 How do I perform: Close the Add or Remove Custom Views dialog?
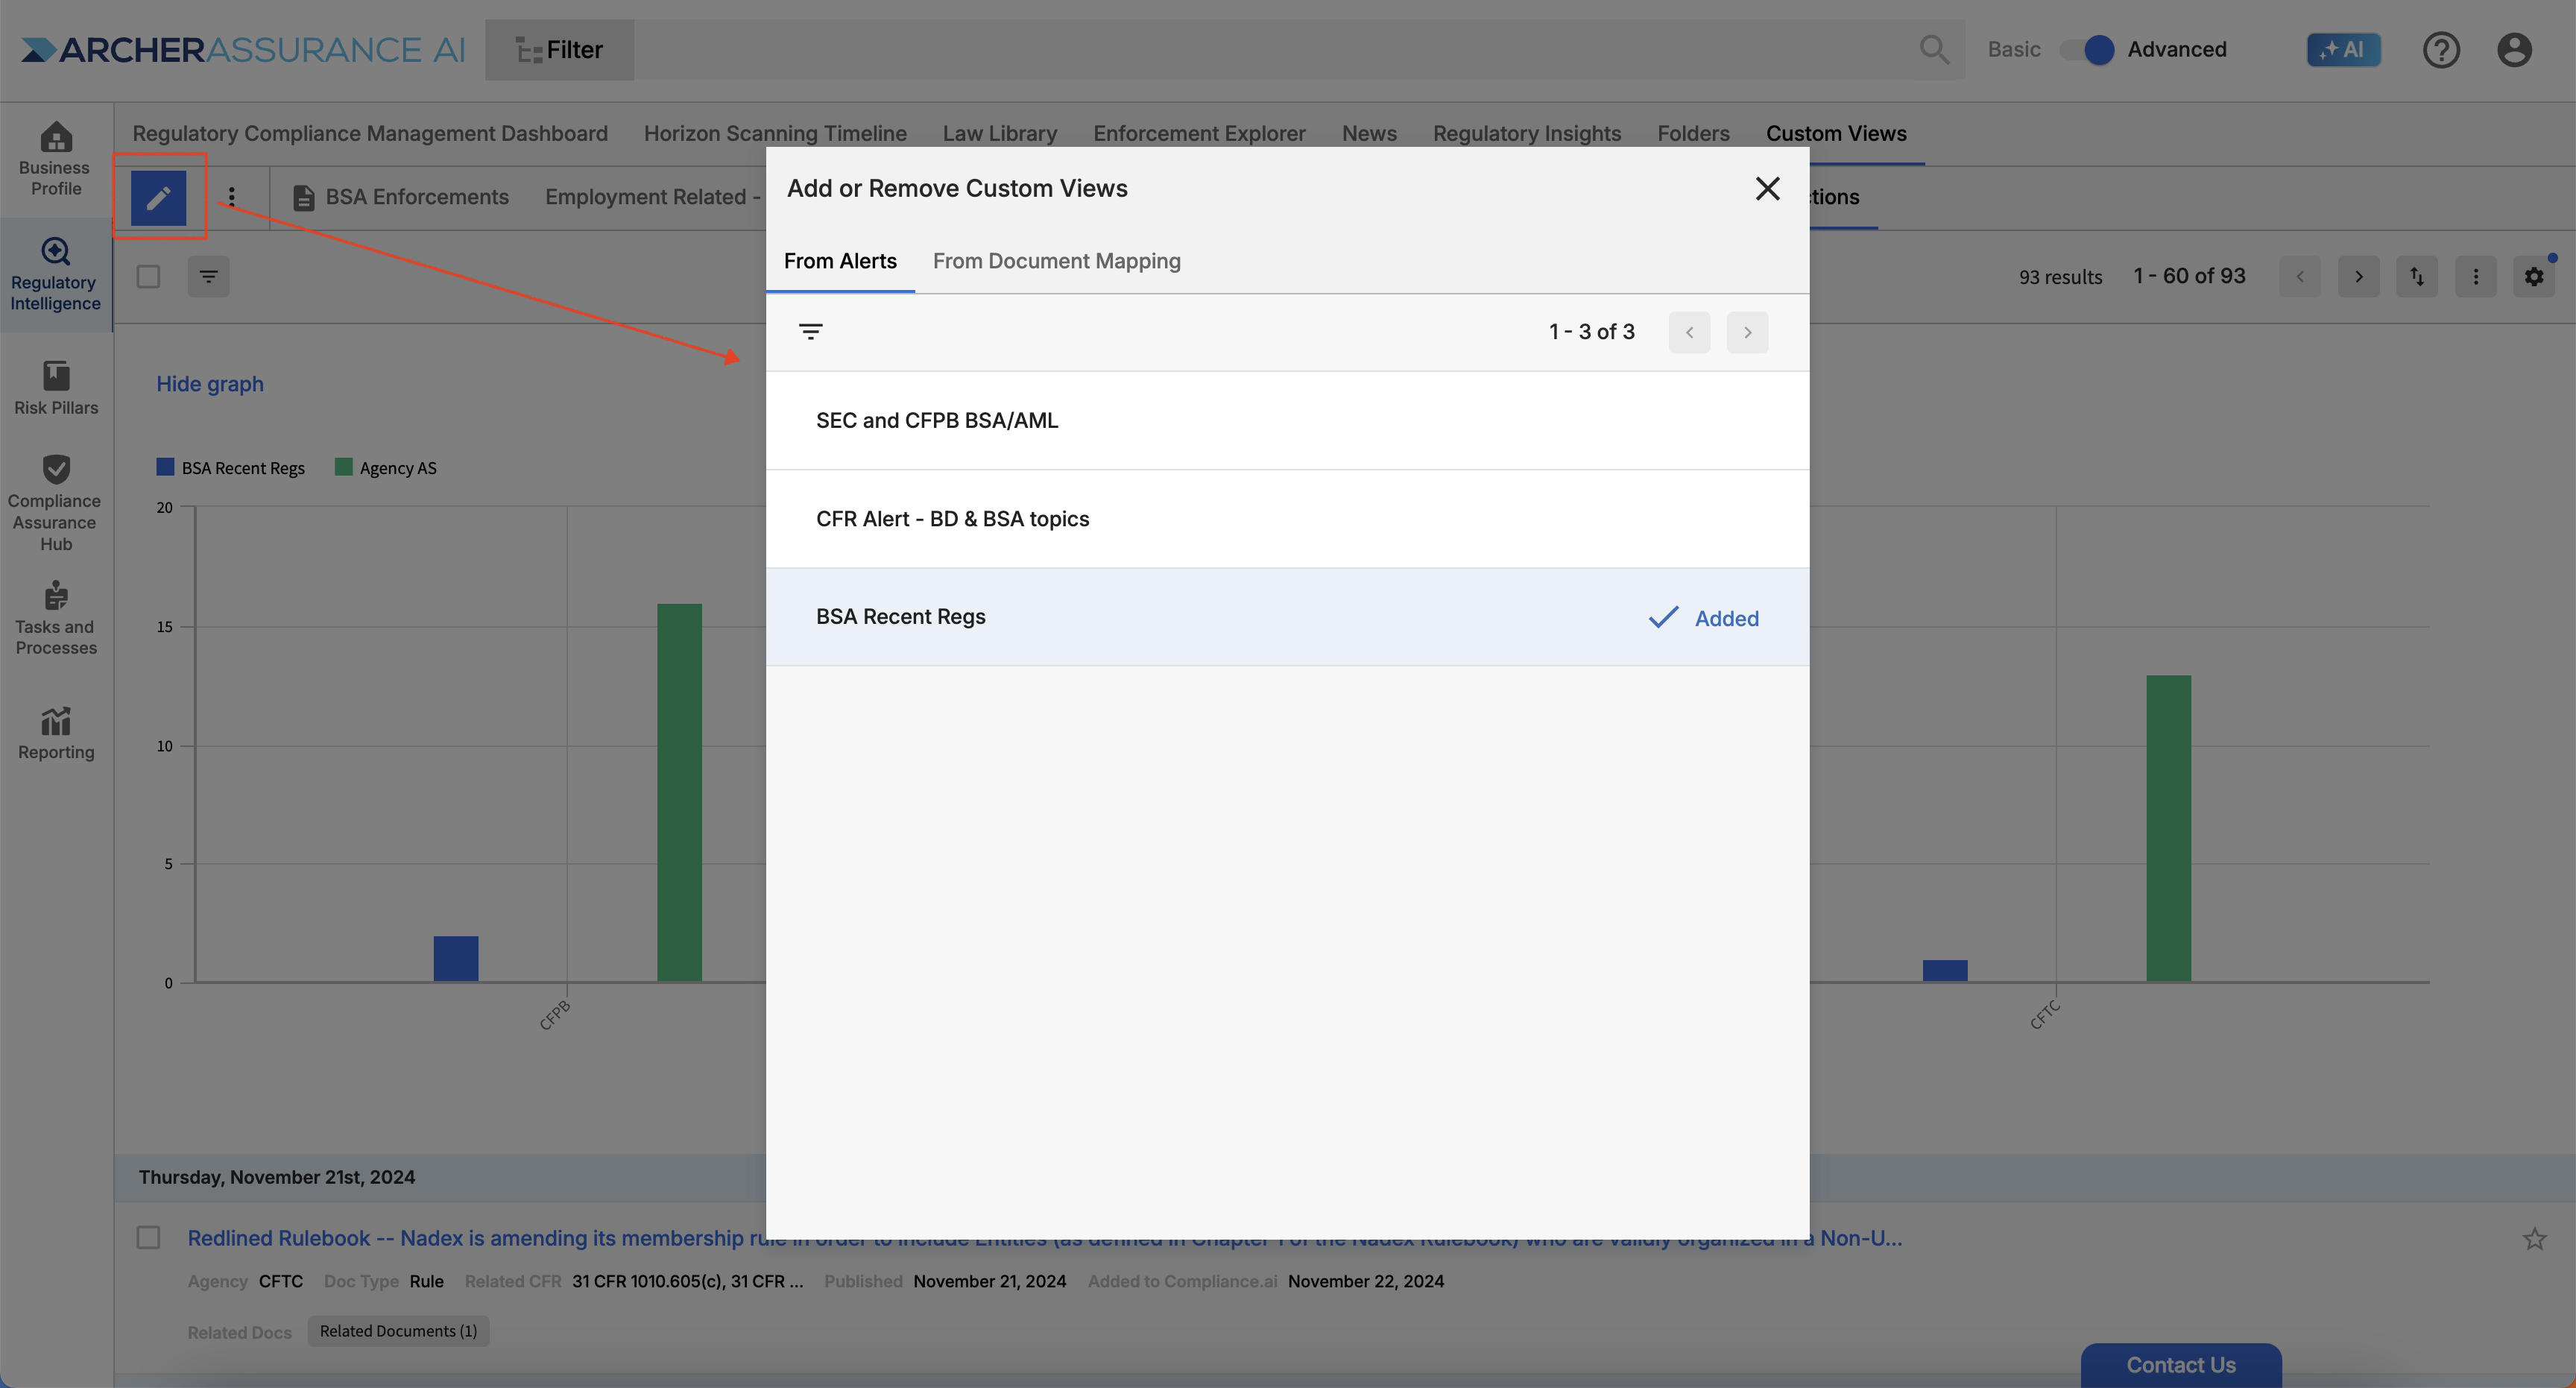(x=1767, y=188)
